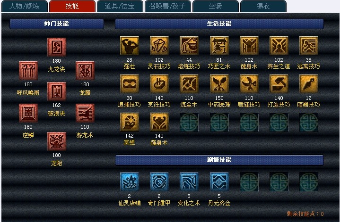
Task: Select the 呼风唤雨 skill icon
Action: coord(28,71)
